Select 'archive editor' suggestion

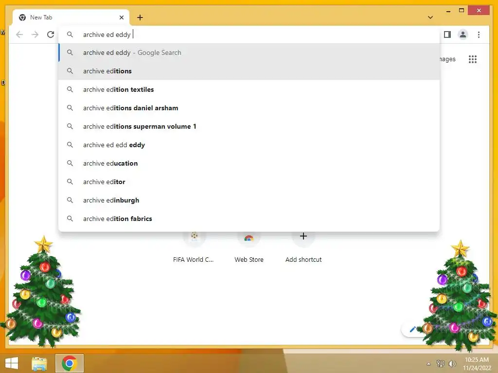point(249,182)
